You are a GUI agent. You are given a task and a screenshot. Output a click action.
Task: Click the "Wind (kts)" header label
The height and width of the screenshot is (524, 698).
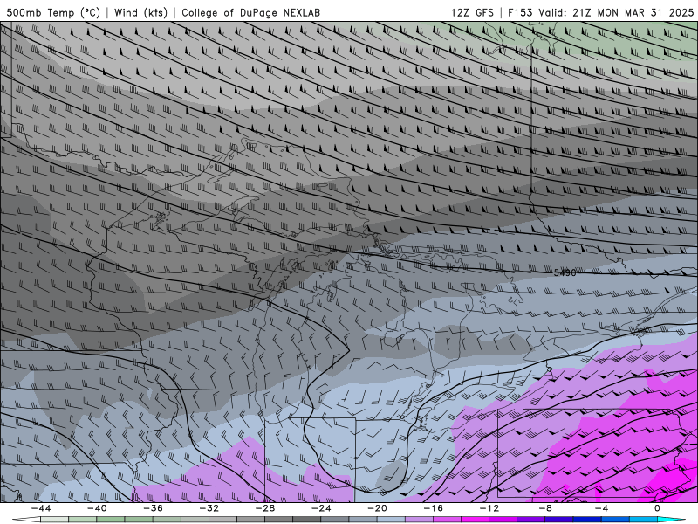tap(140, 12)
